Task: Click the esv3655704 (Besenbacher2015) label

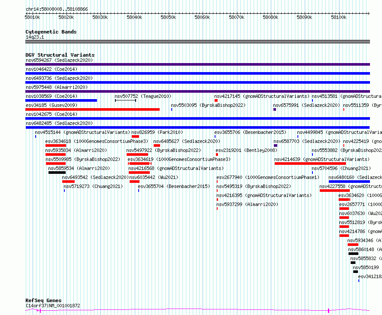Action: (x=174, y=186)
